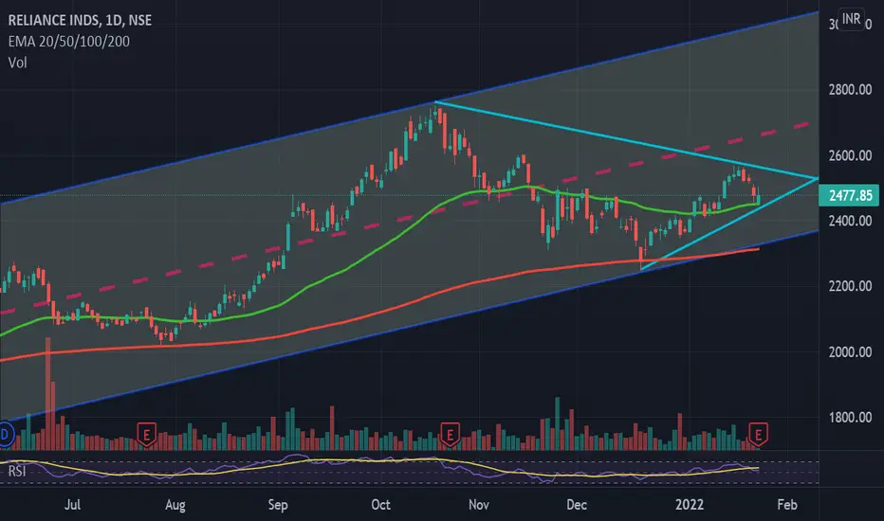Click the 2477.85 current price label
This screenshot has width=884, height=521.
pos(849,195)
